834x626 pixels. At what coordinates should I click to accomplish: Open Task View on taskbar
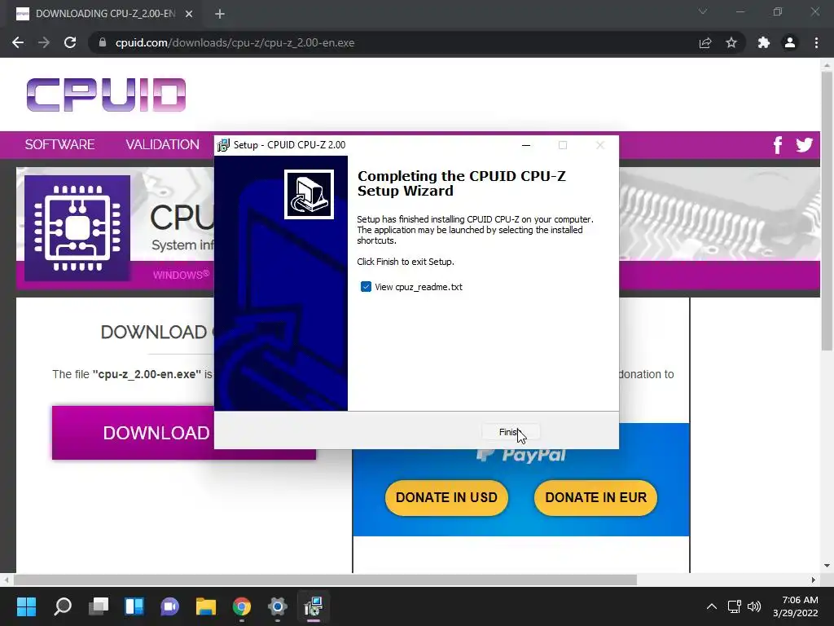99,606
